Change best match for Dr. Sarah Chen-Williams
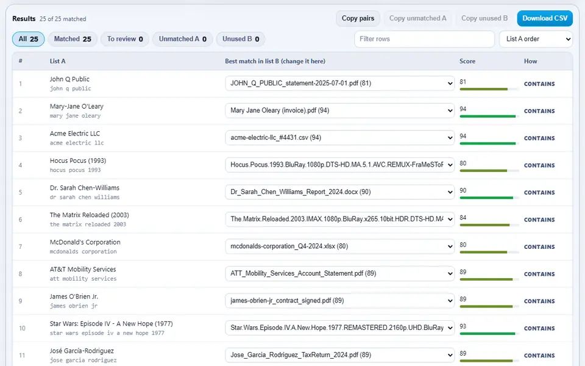 [340, 192]
